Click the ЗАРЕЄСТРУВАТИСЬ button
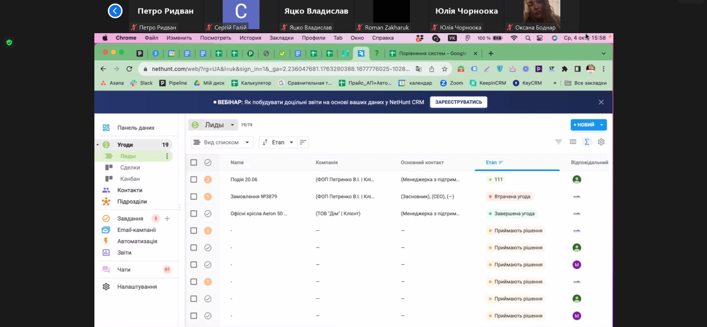 pos(458,102)
